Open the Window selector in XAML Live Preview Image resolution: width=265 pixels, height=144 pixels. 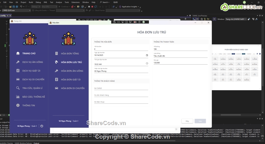click(236, 19)
